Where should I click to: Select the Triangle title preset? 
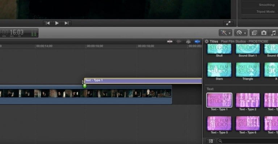click(248, 71)
